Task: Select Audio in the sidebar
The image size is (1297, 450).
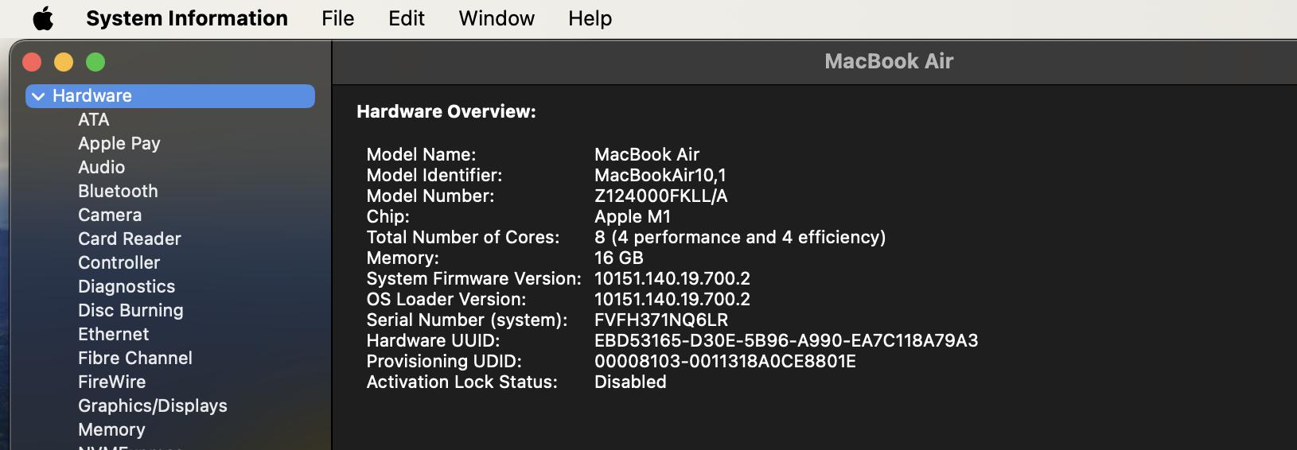Action: [101, 168]
